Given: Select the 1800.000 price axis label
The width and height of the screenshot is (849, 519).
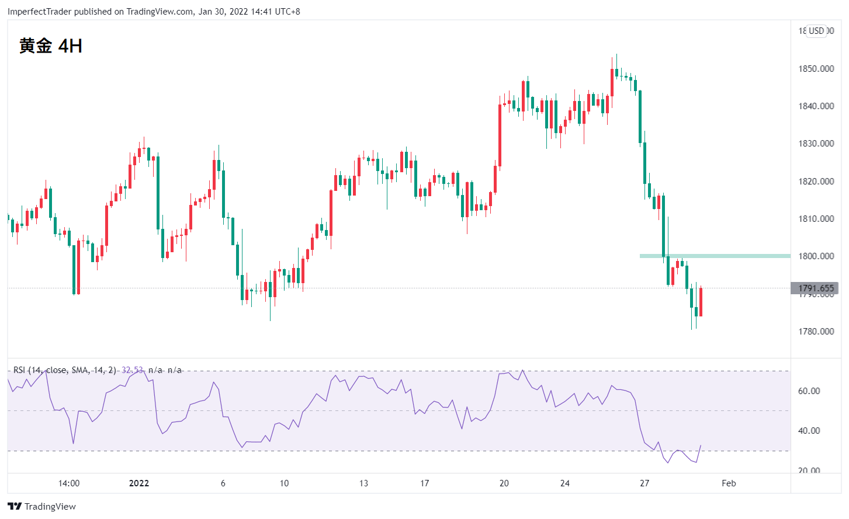Looking at the screenshot, I should click(816, 256).
